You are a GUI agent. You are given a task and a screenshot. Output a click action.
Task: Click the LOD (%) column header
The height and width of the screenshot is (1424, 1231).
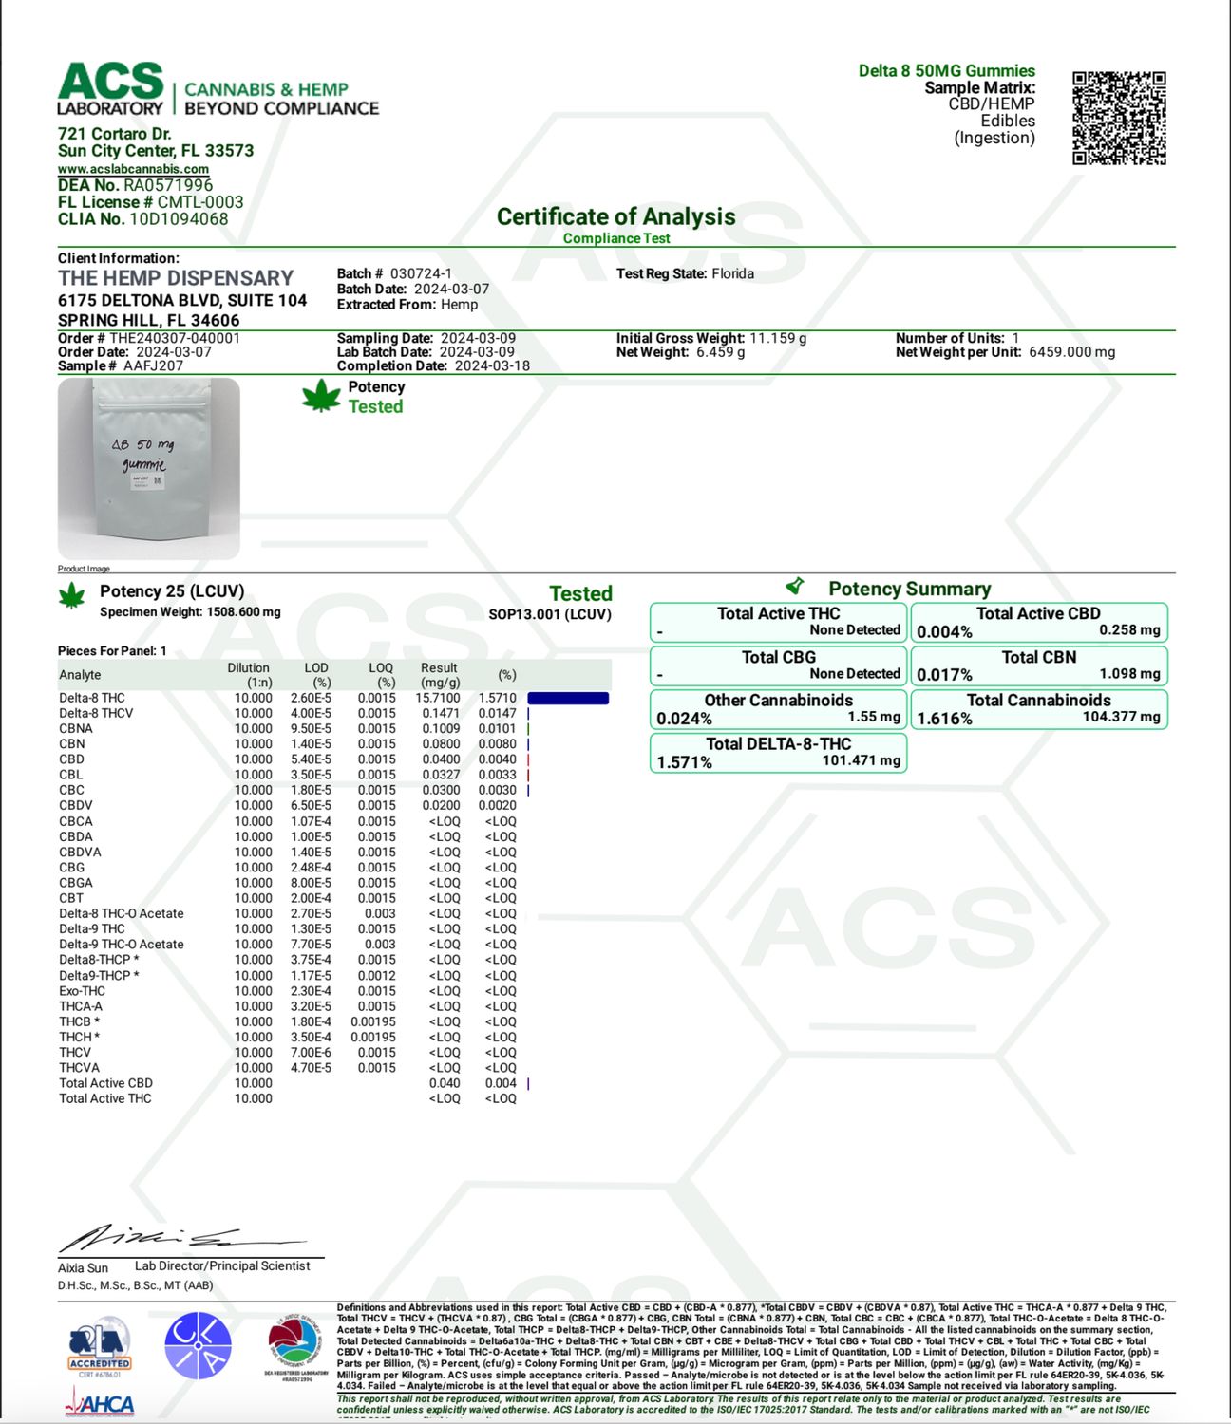point(317,675)
